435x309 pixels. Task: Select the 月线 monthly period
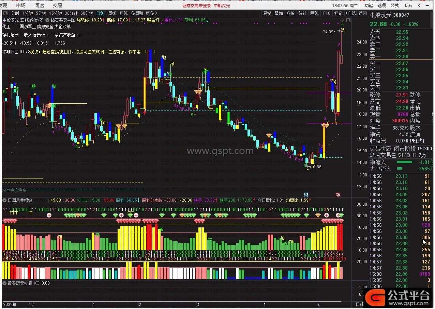(123, 14)
